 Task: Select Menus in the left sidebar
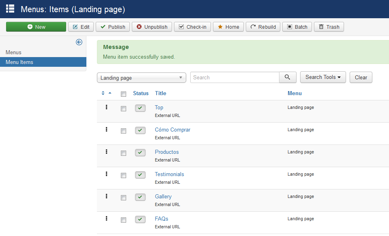[x=14, y=52]
